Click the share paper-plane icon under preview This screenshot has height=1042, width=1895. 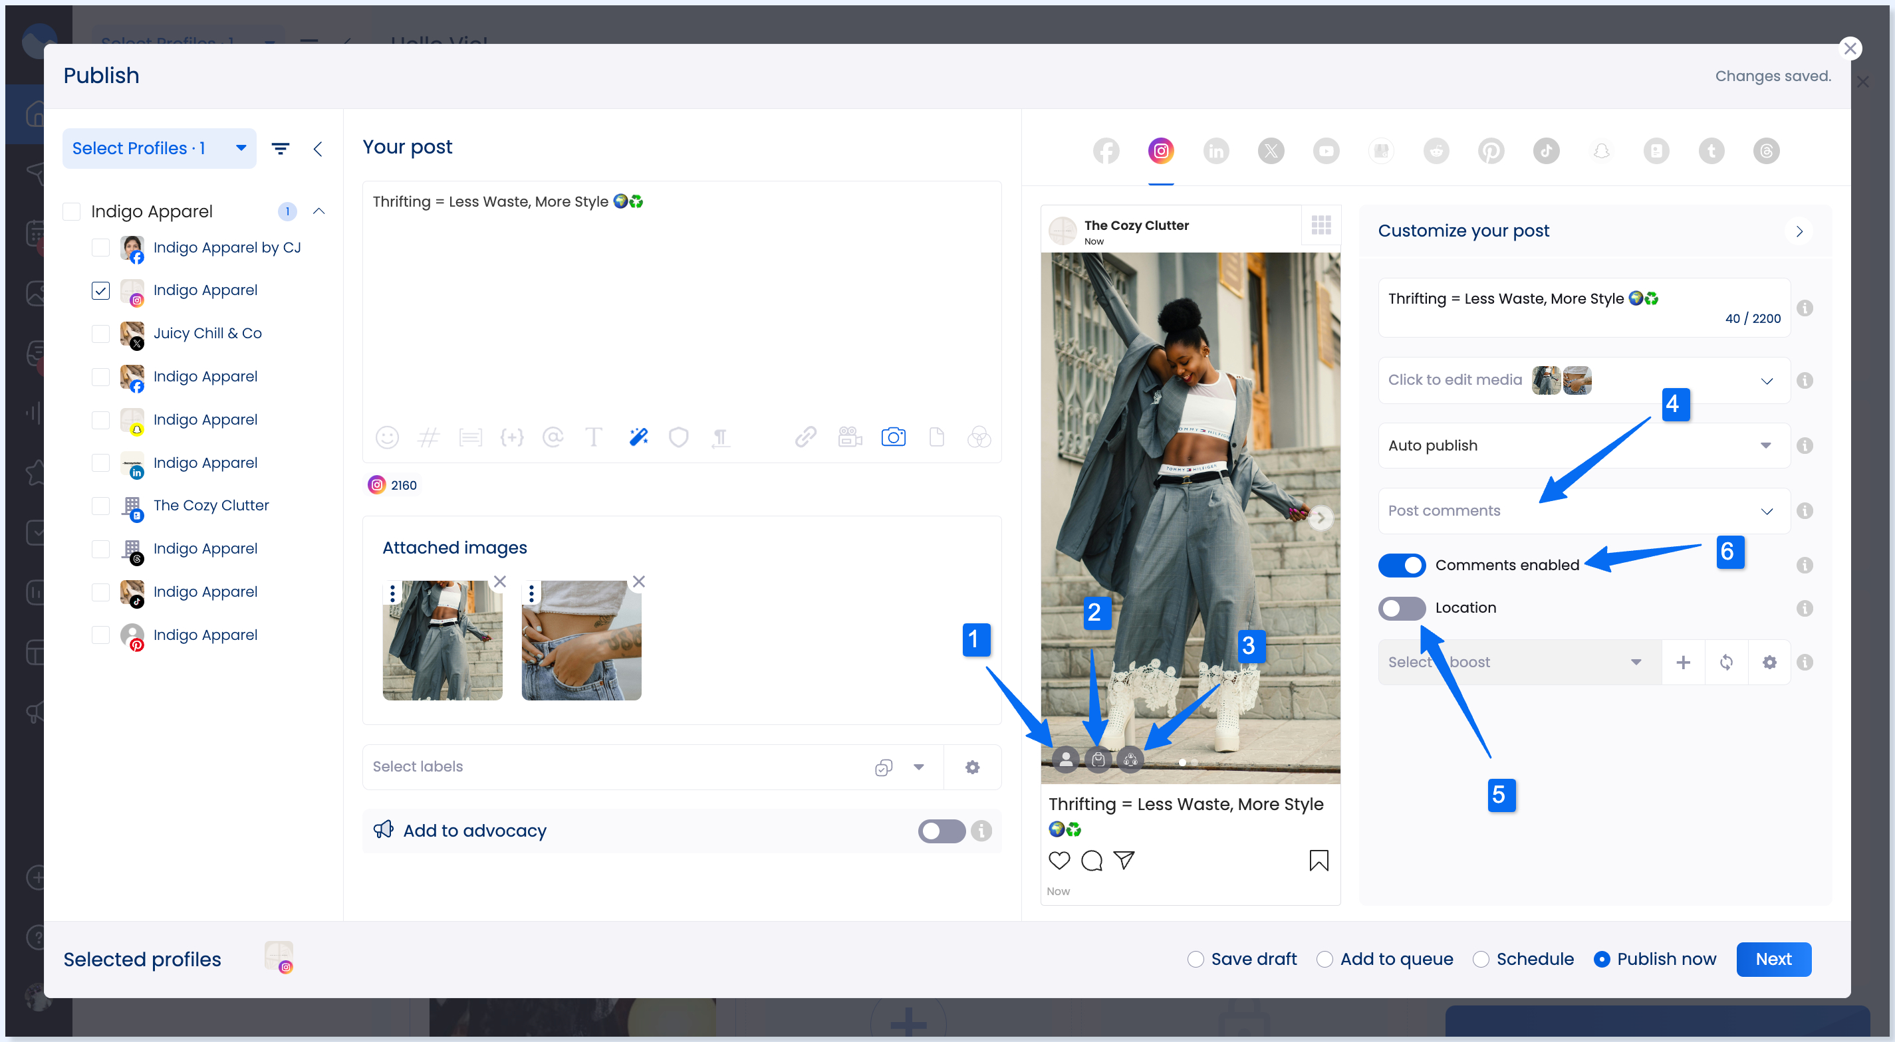pyautogui.click(x=1124, y=861)
